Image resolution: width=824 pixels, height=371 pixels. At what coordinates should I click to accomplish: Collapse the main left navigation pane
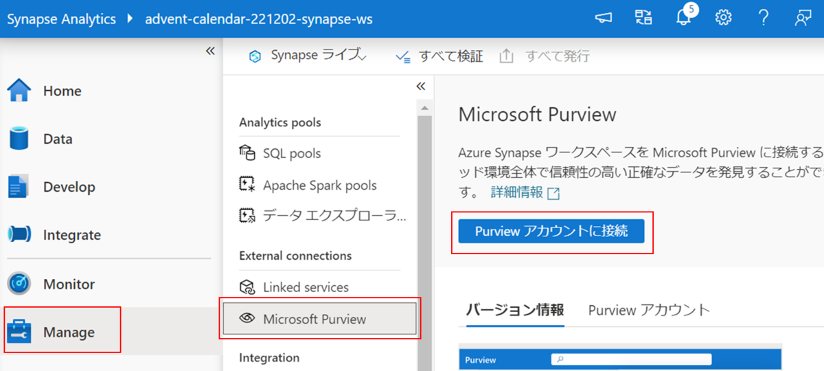[210, 51]
